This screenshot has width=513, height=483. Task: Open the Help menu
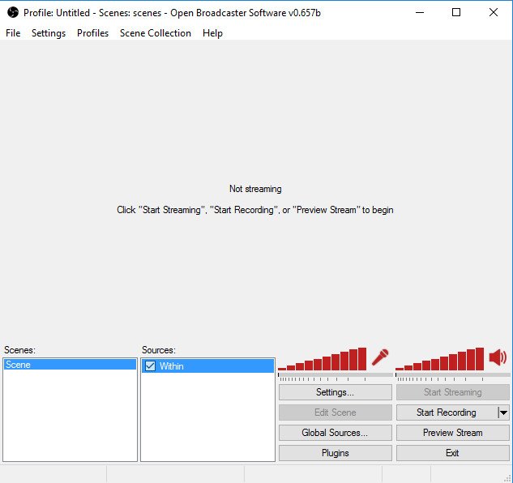[212, 33]
